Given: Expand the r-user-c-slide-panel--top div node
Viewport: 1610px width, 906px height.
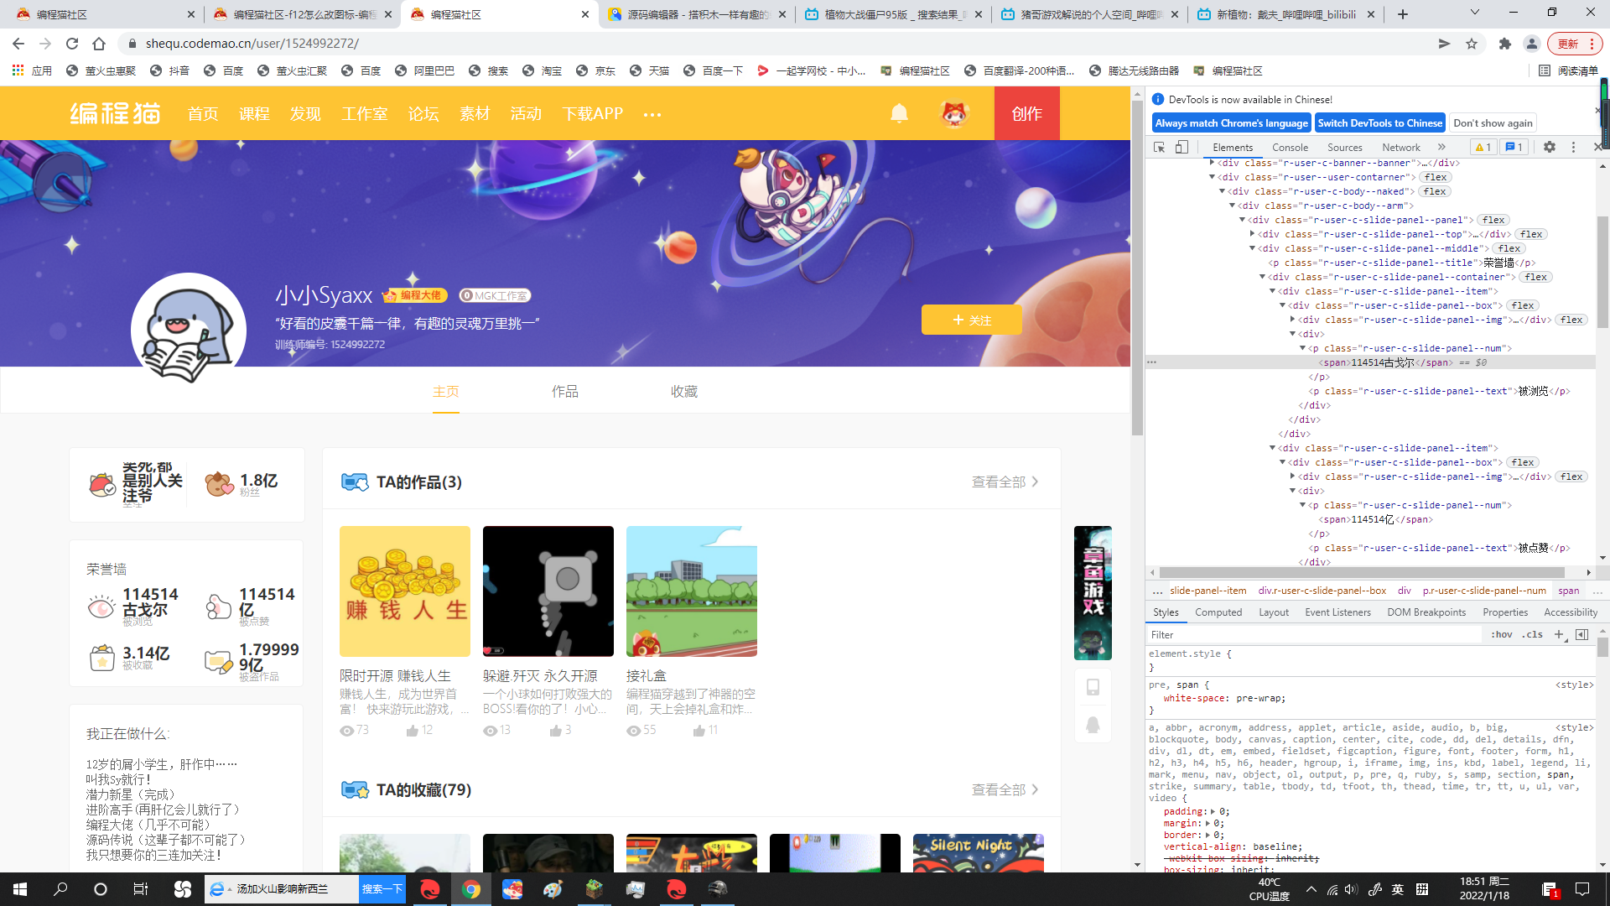Looking at the screenshot, I should (x=1252, y=234).
